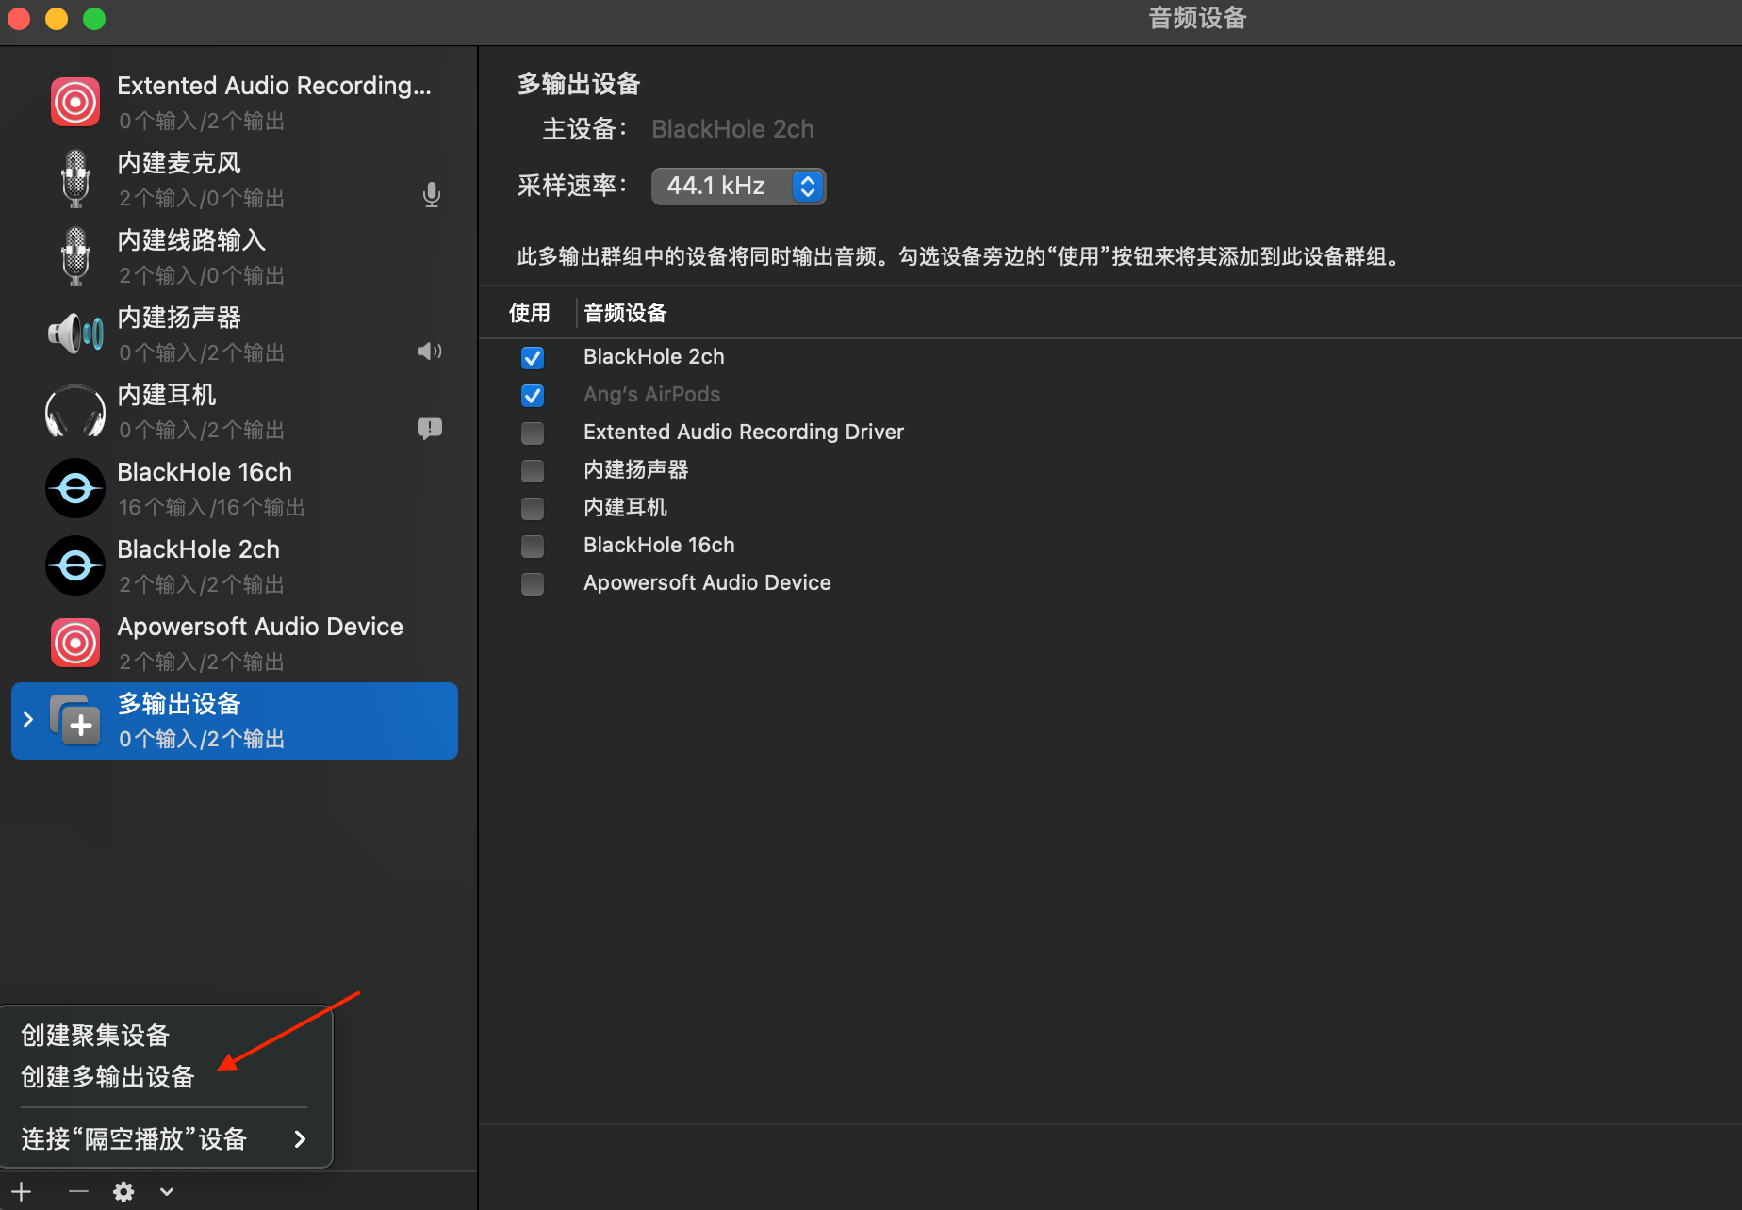Click the plus add device button
This screenshot has width=1742, height=1210.
coord(22,1192)
